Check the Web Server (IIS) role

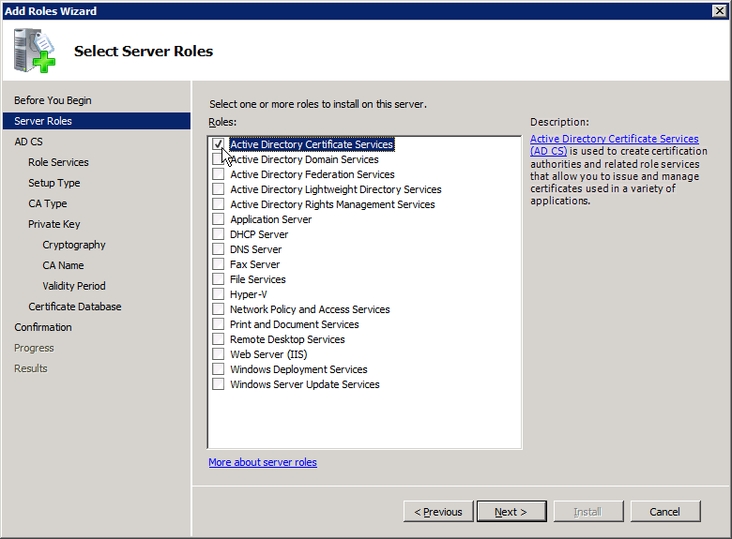pyautogui.click(x=218, y=354)
